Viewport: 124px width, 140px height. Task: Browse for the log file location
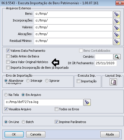[x=87, y=102]
